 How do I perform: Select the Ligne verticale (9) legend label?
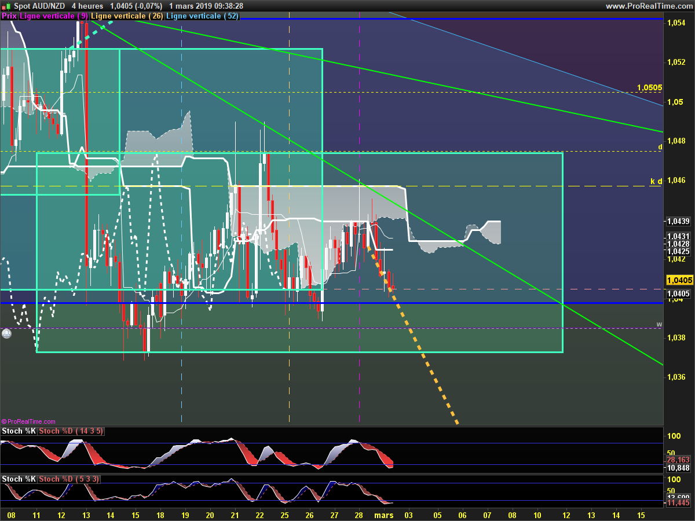(x=54, y=16)
